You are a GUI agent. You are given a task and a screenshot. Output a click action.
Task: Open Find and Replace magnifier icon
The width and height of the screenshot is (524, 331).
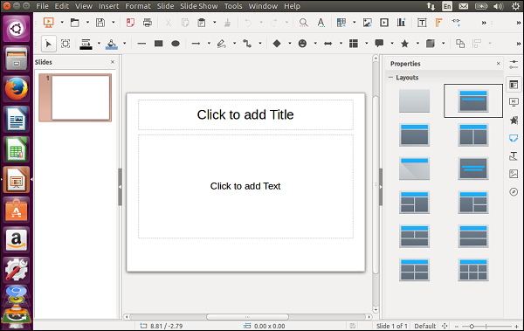tap(303, 23)
